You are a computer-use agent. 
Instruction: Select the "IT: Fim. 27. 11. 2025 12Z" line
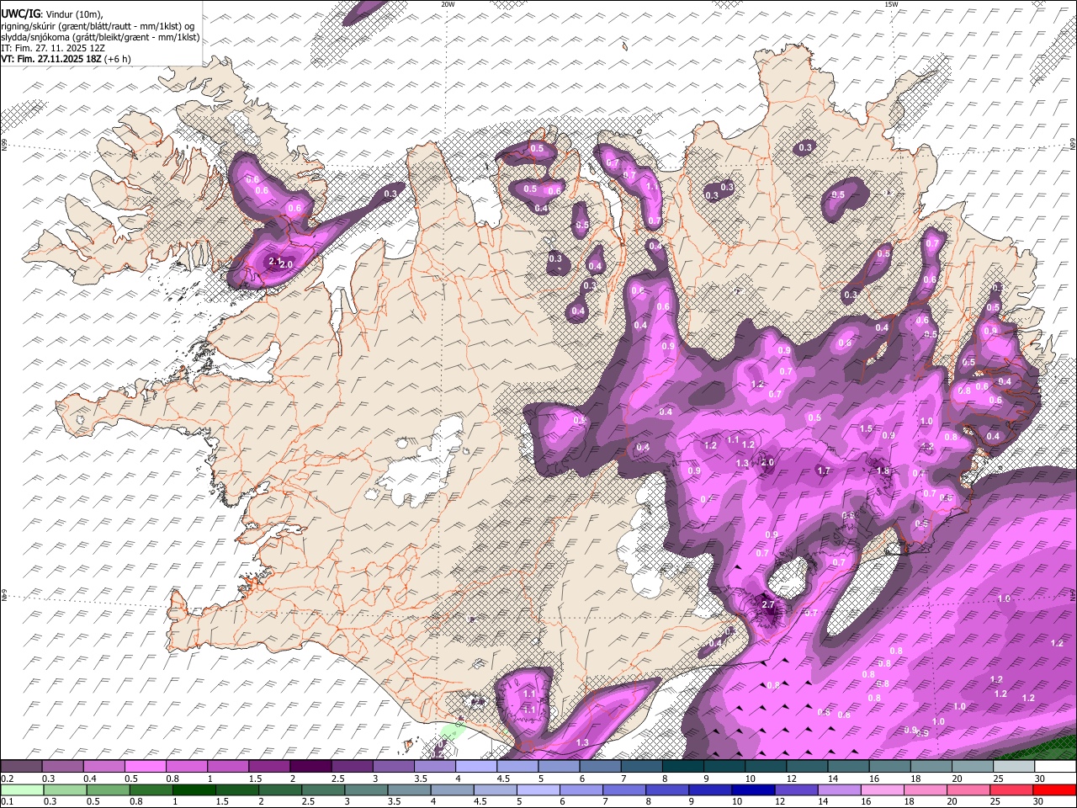[x=53, y=48]
